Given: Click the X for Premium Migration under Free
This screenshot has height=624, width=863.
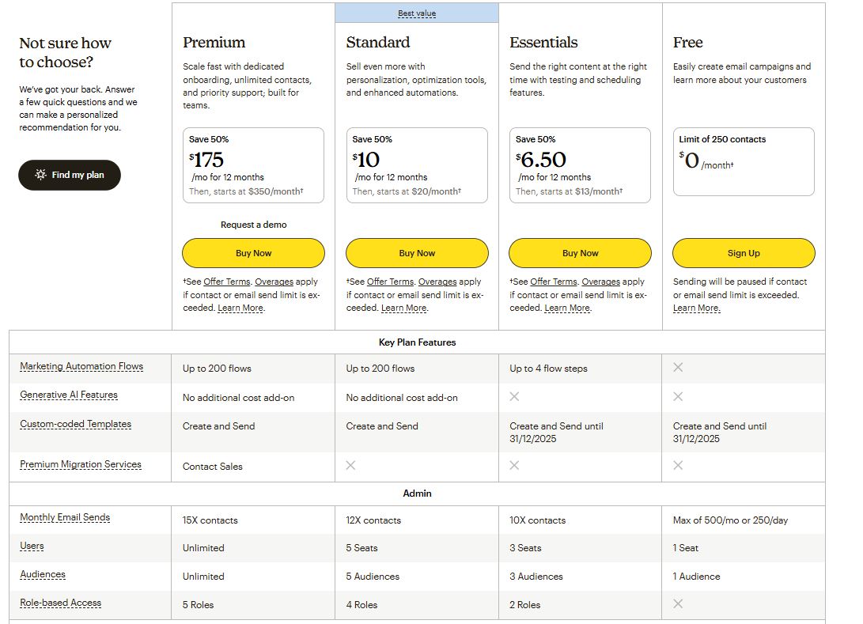Looking at the screenshot, I should pyautogui.click(x=678, y=466).
